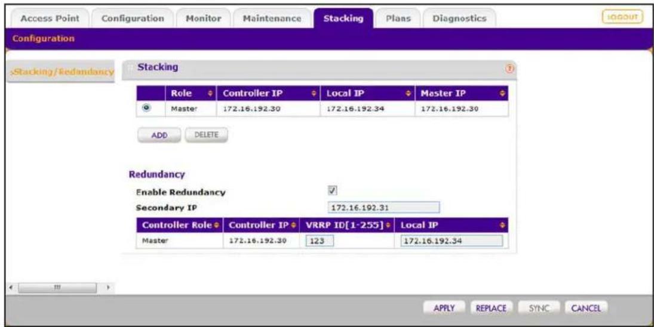The width and height of the screenshot is (654, 327).
Task: Click the Redundancy Local IP field 172.16.192.34
Action: (452, 240)
